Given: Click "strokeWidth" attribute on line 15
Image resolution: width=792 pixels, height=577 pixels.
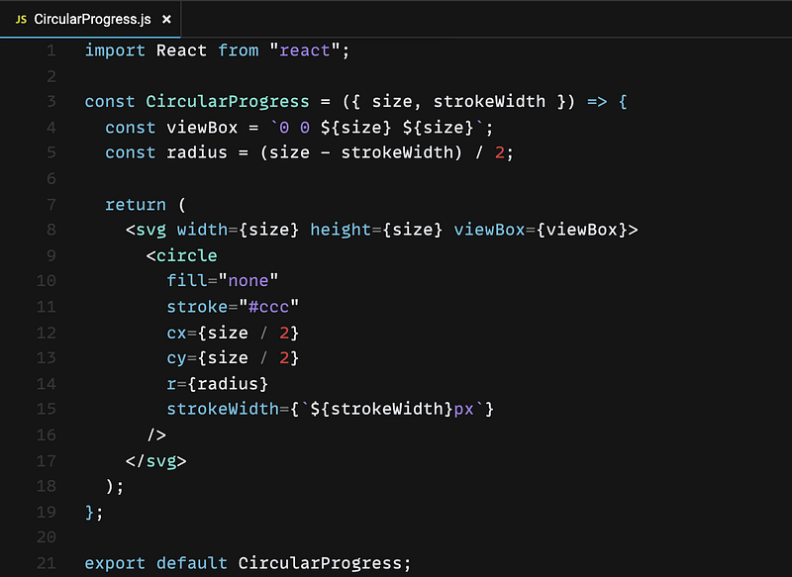Looking at the screenshot, I should tap(223, 409).
